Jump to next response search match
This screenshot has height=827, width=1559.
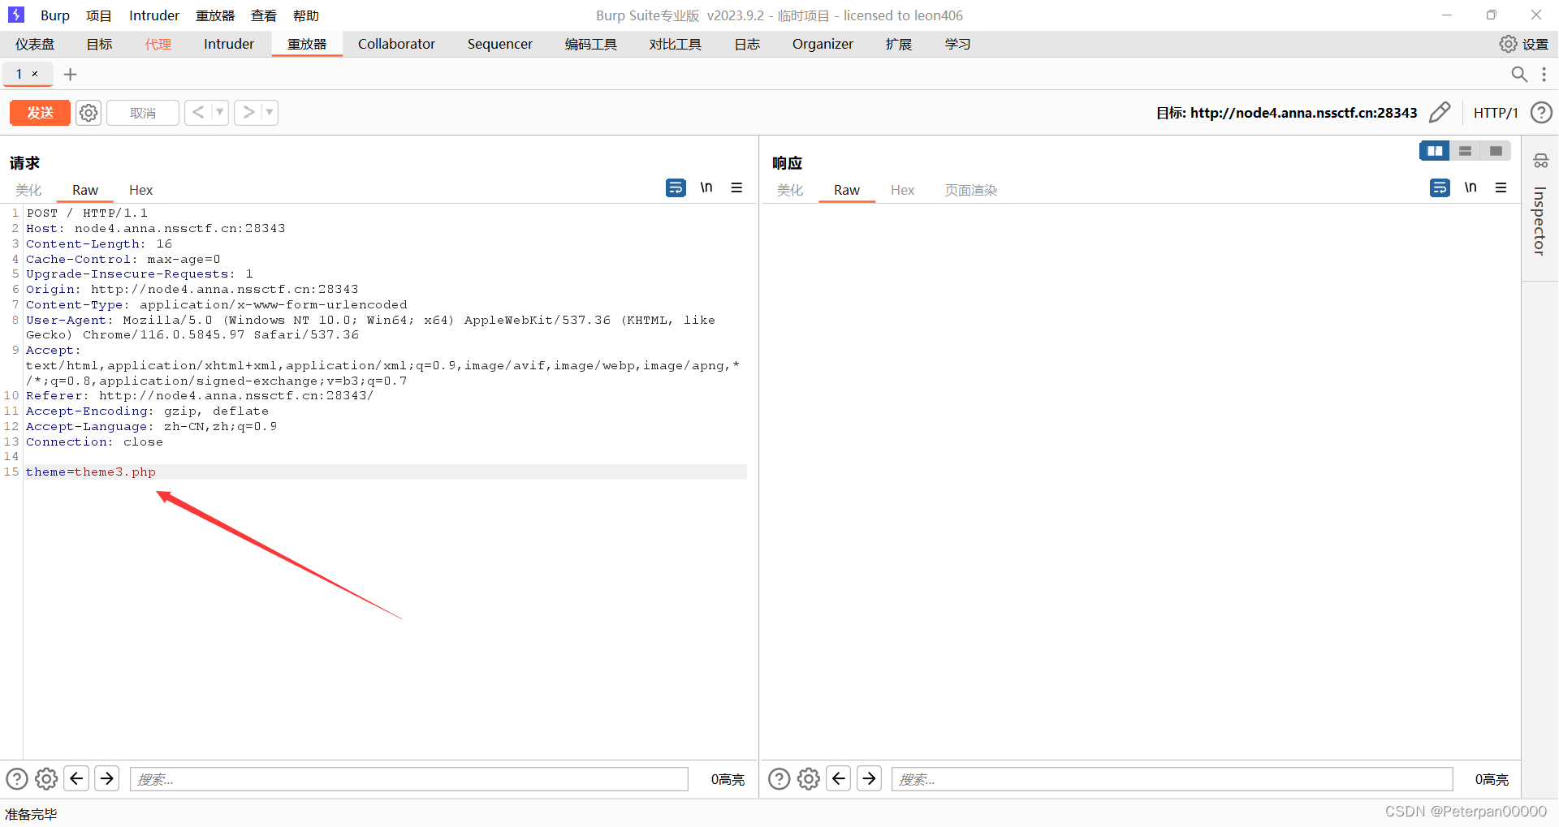870,779
